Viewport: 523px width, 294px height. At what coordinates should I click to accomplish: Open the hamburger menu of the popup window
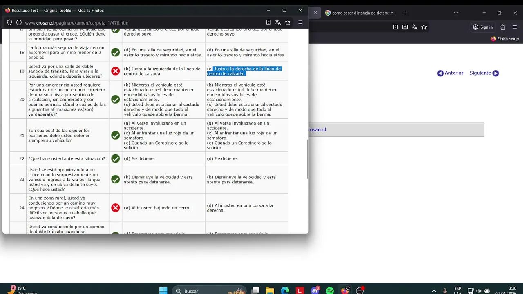300,22
